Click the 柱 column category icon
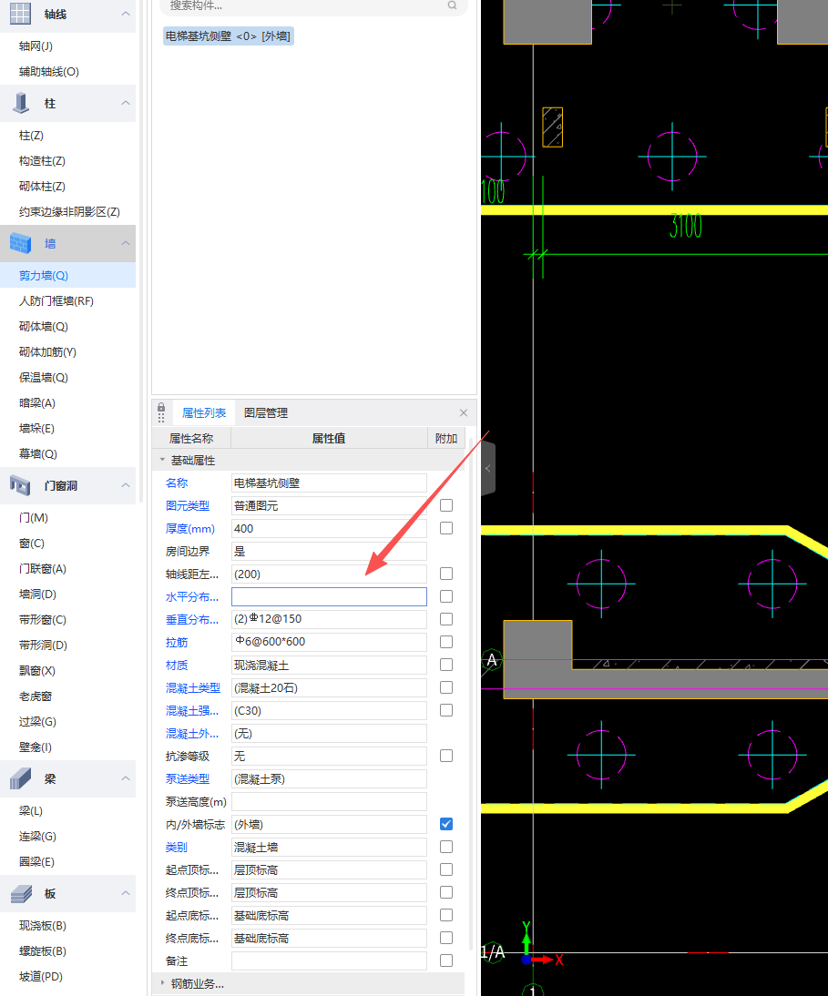The height and width of the screenshot is (996, 828). pyautogui.click(x=21, y=103)
